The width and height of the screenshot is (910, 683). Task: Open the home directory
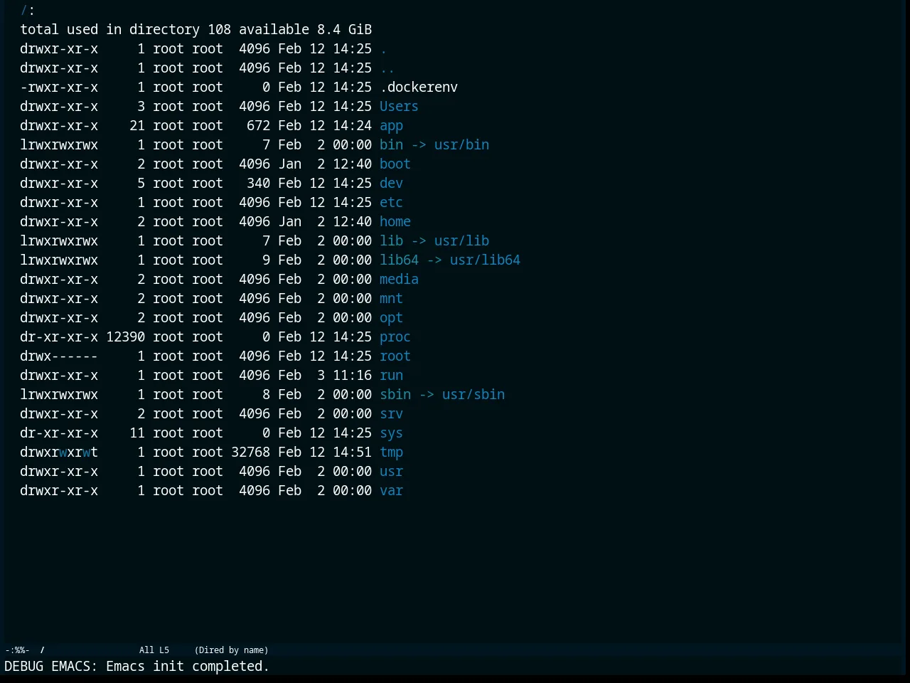click(395, 222)
